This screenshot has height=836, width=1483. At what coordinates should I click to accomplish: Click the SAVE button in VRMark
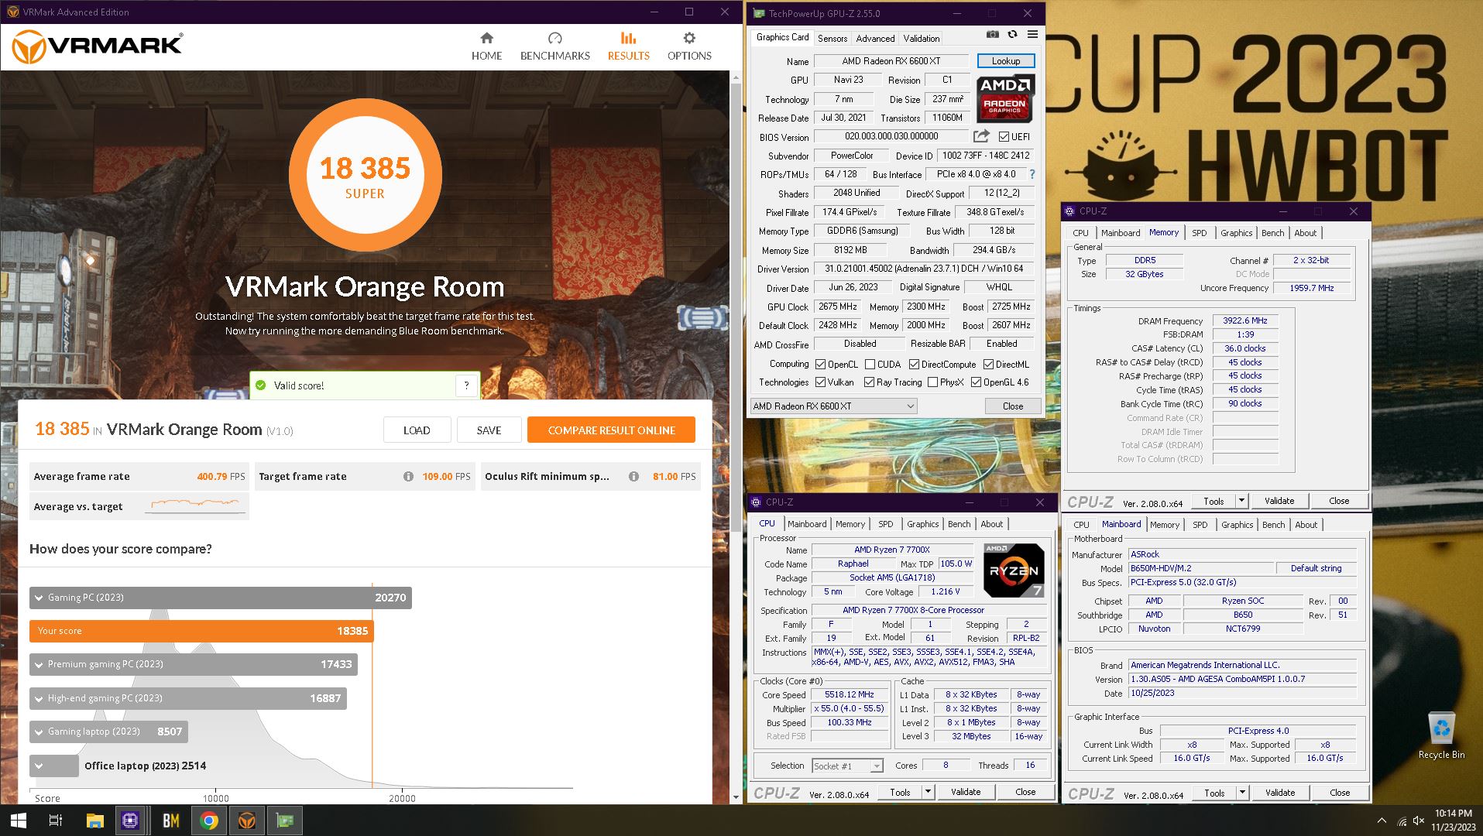pos(489,430)
